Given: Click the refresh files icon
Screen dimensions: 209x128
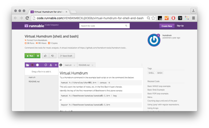Looking at the screenshot, I should [x=46, y=65].
